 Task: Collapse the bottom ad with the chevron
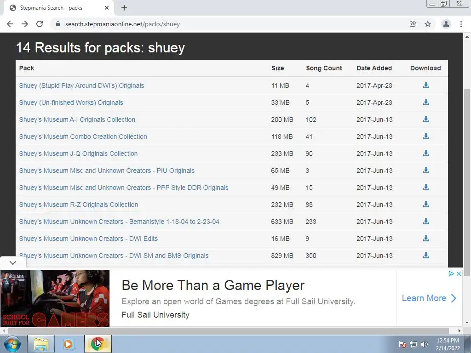[12, 262]
